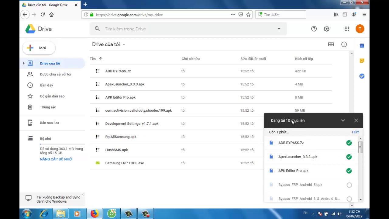Screen dimensions: 389x219
Task: Click file icon of Samsung FRP TOOL.exe
Action: [98, 163]
